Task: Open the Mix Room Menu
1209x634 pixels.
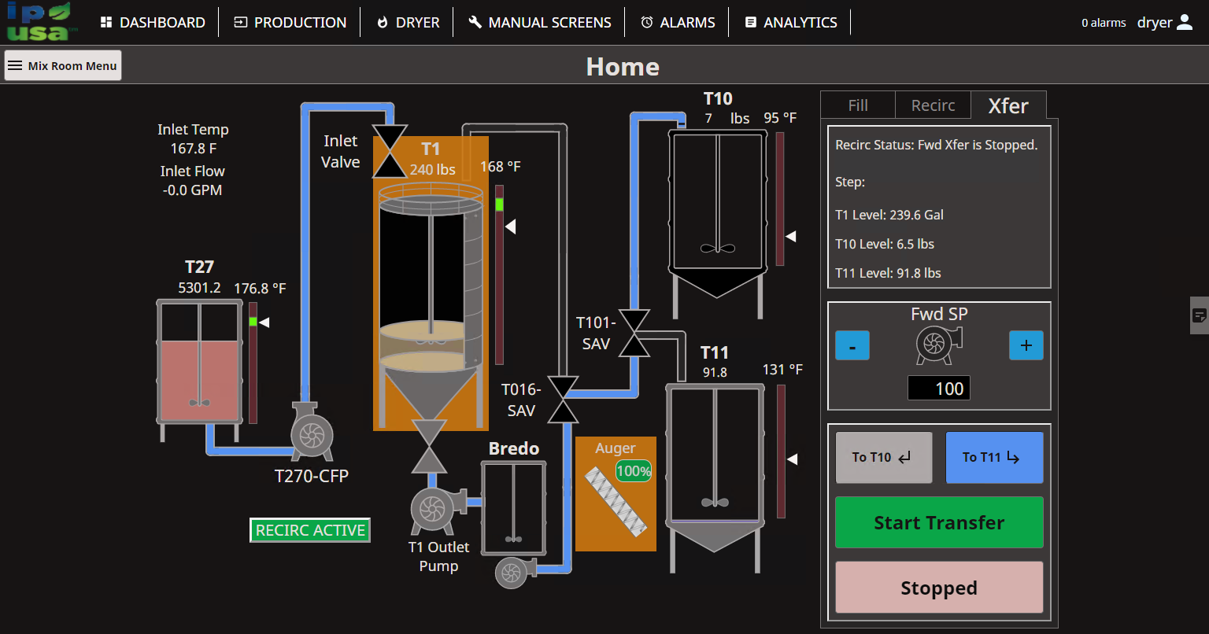Action: (x=63, y=66)
